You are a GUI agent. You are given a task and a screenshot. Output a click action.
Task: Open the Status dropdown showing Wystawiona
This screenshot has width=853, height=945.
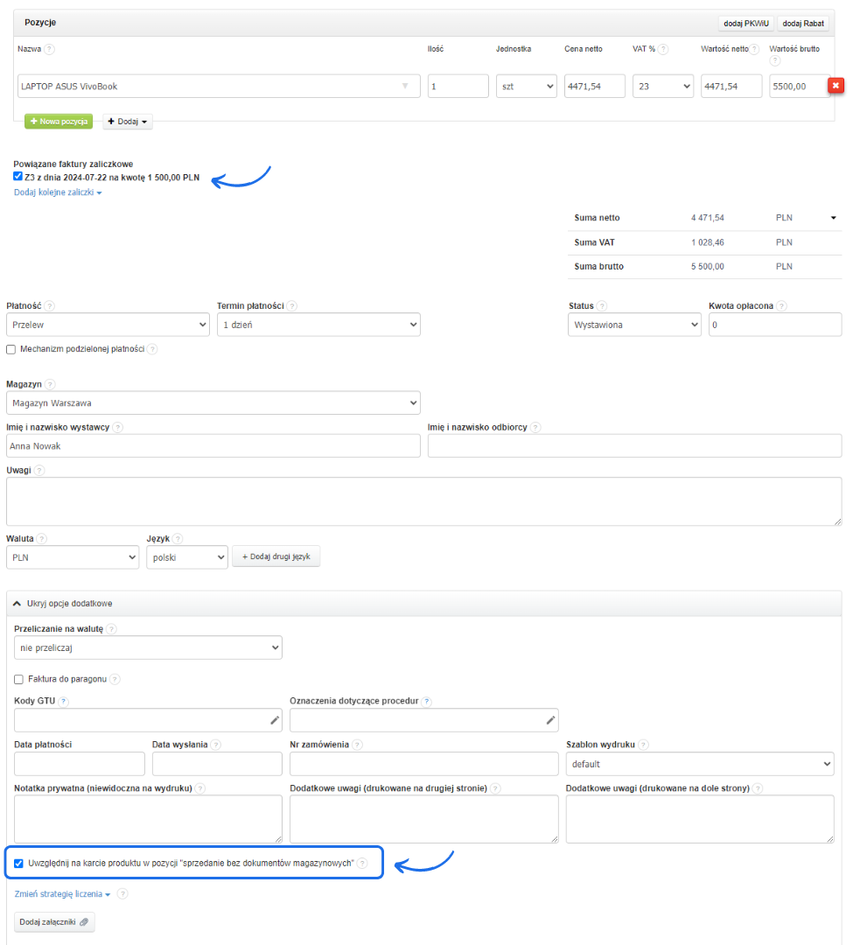634,325
